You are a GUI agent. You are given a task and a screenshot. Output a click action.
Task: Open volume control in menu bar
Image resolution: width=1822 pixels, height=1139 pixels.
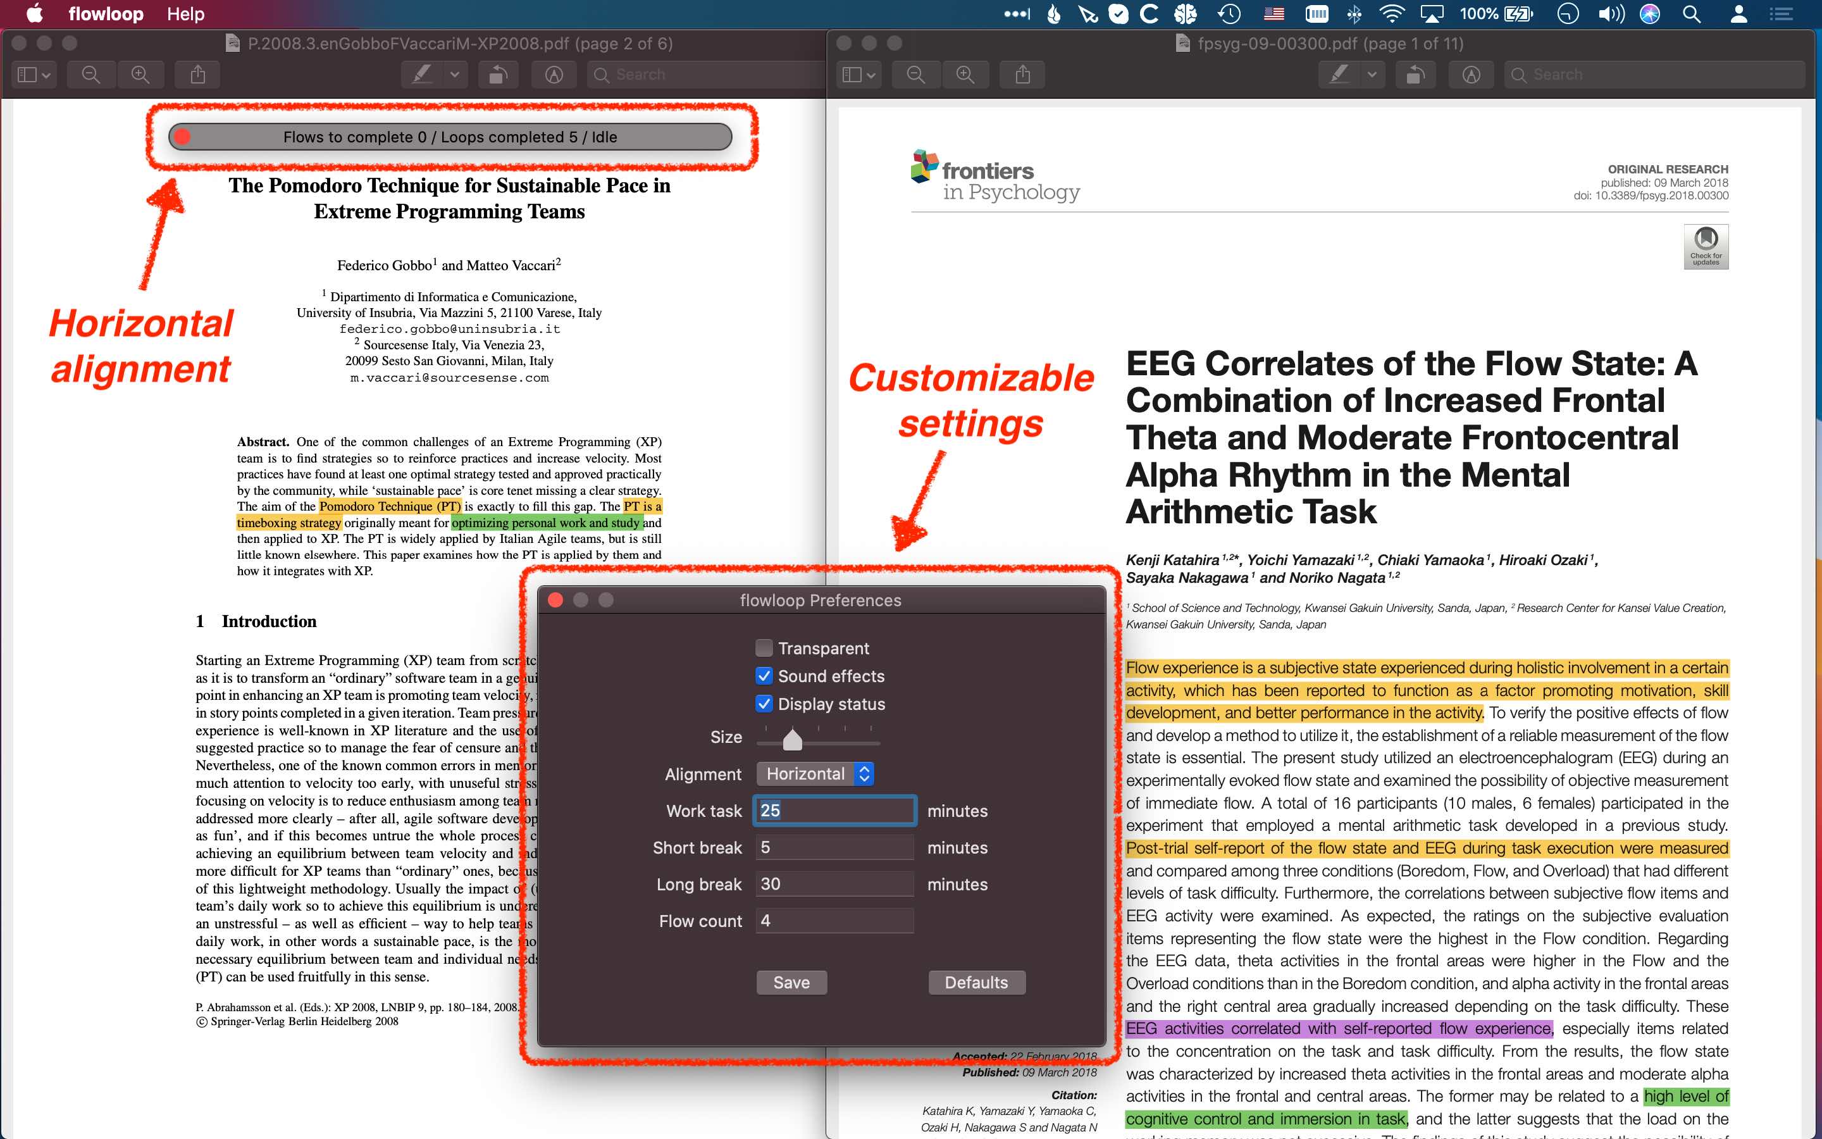pos(1611,13)
